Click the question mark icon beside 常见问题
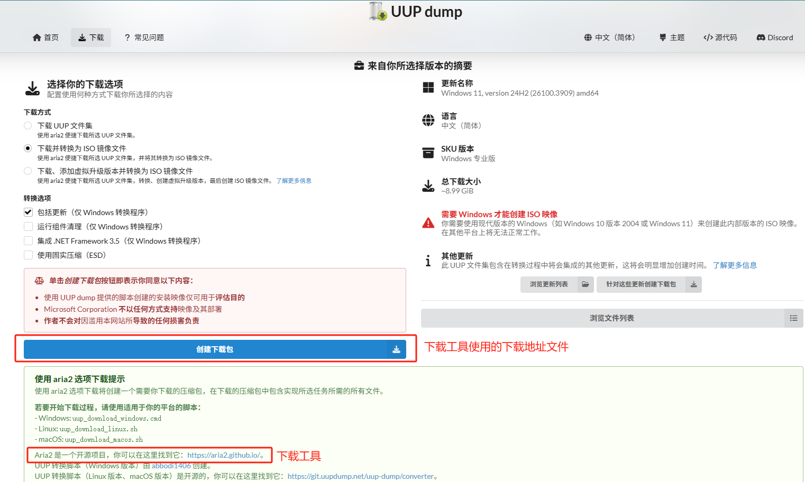Viewport: 805px width, 482px height. coord(127,38)
